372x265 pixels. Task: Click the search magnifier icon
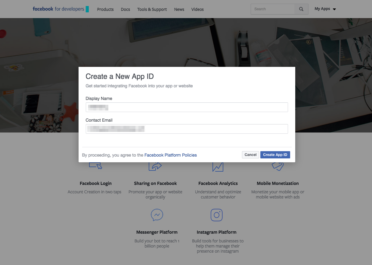pyautogui.click(x=301, y=9)
